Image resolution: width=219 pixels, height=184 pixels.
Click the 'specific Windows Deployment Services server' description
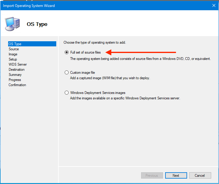pyautogui.click(x=125, y=98)
